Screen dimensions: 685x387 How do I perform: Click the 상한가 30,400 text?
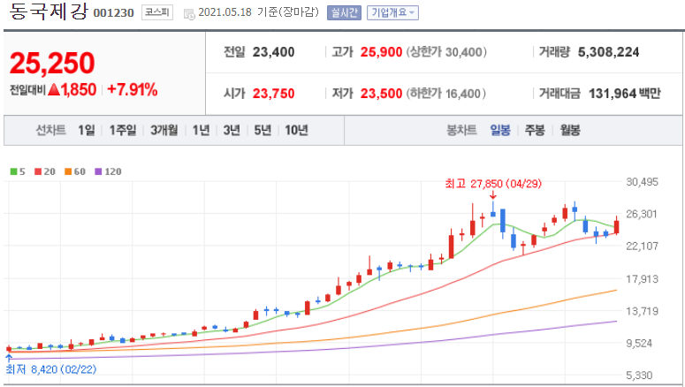coord(446,52)
